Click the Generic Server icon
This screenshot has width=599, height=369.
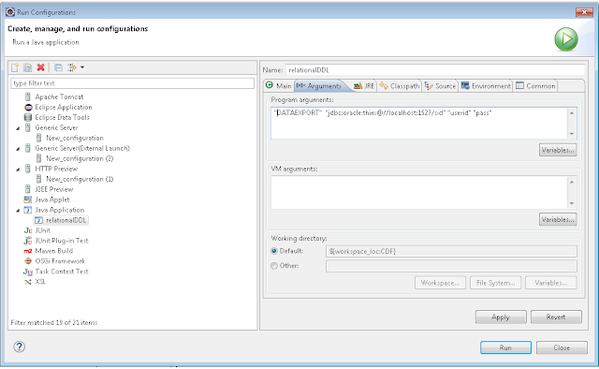(x=27, y=127)
